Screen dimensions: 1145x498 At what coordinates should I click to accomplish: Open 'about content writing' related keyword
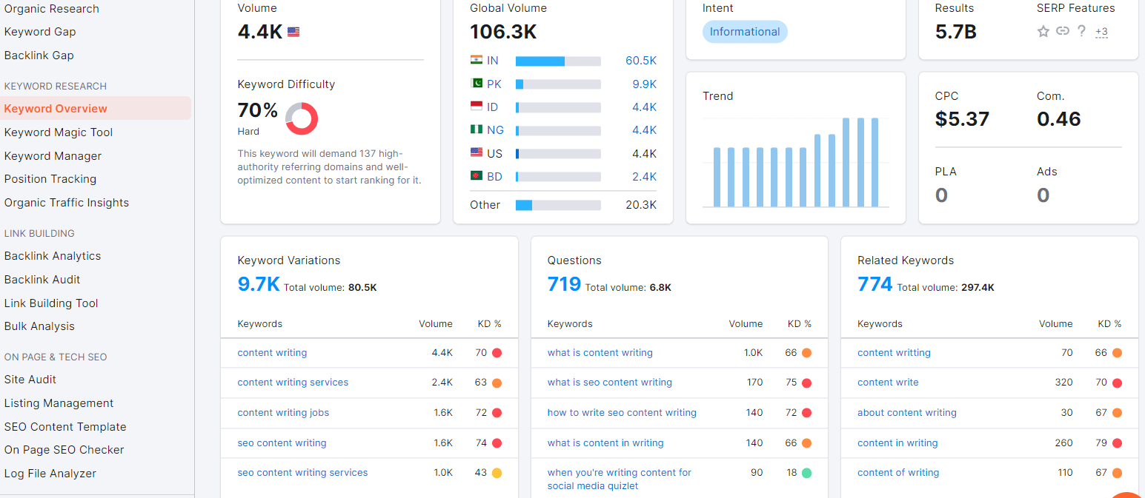[907, 413]
